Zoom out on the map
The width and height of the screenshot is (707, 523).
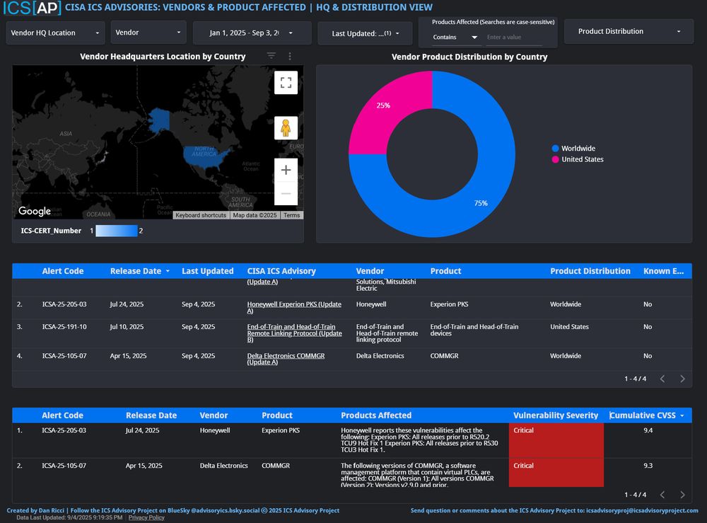coord(286,194)
